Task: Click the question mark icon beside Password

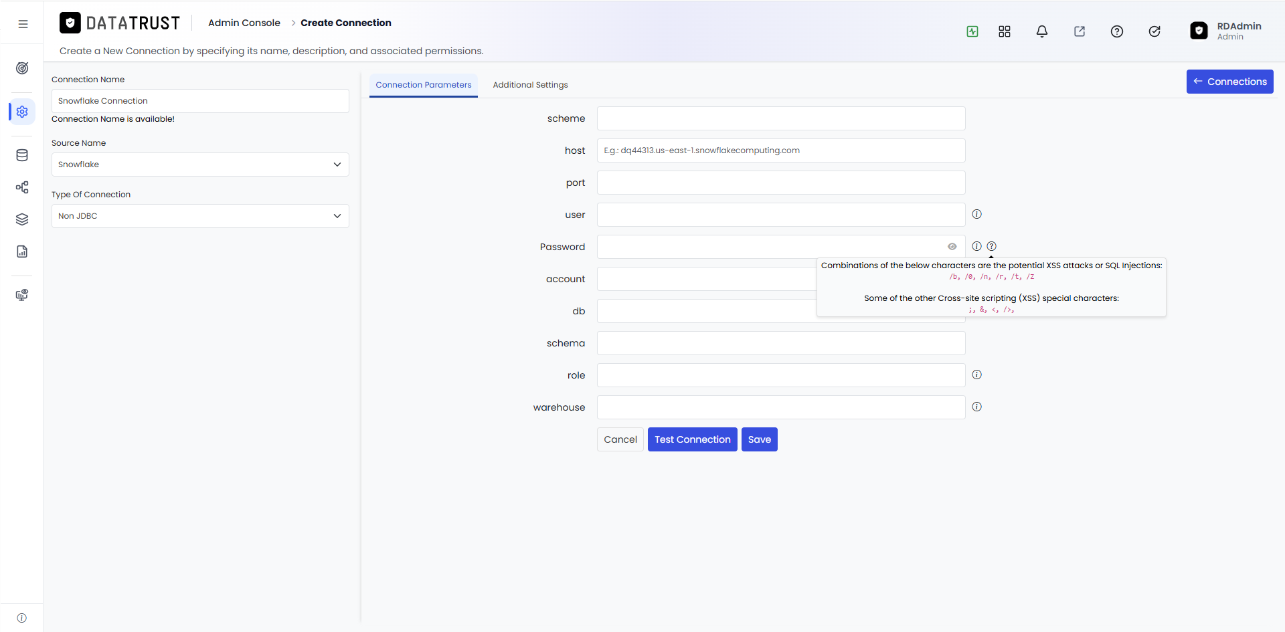Action: (x=992, y=246)
